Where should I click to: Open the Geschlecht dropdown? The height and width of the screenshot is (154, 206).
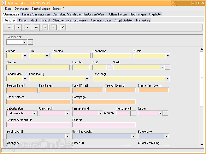tap(68, 113)
